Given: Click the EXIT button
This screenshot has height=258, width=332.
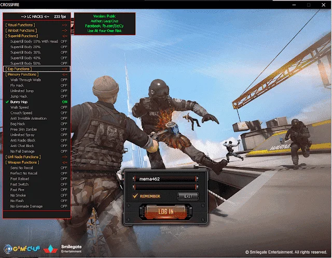Looking at the screenshot, I should (x=188, y=196).
